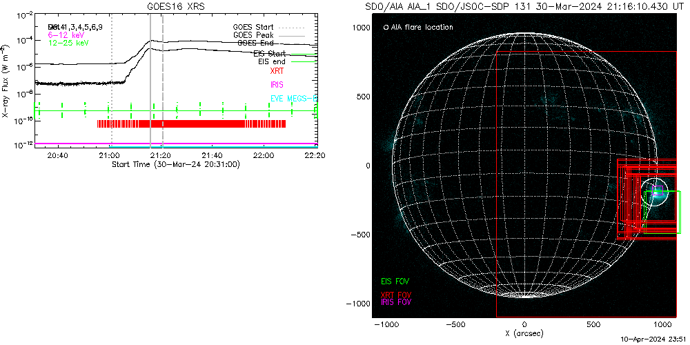The height and width of the screenshot is (345, 690).
Task: Click the X-ray Flux y-axis label
Action: pos(6,81)
